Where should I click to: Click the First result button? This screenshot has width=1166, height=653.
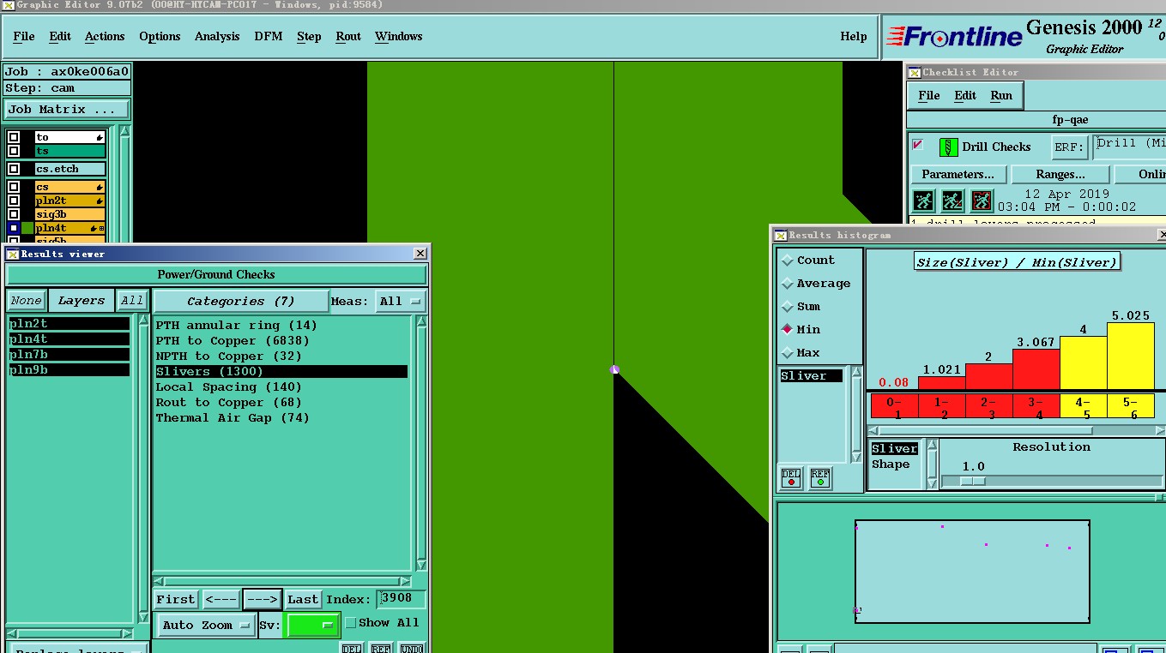pyautogui.click(x=176, y=599)
